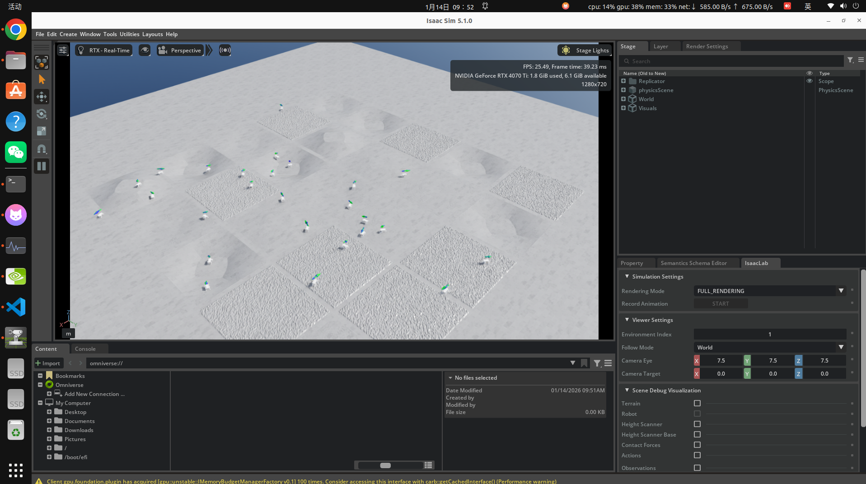Expand the viewport toolbar chevron

coord(209,50)
